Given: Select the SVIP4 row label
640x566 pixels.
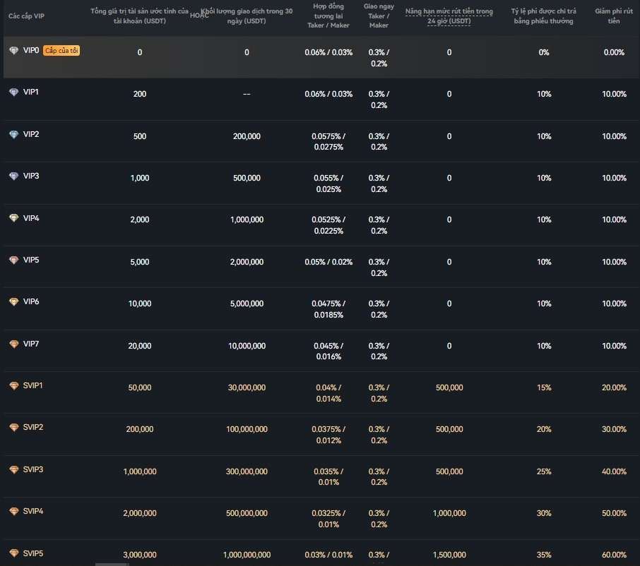Looking at the screenshot, I should point(33,511).
